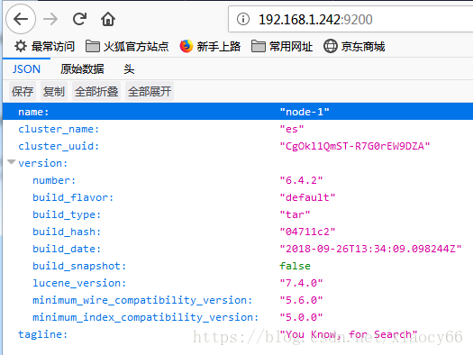Switch to the JSON tab
The width and height of the screenshot is (473, 355).
click(26, 69)
